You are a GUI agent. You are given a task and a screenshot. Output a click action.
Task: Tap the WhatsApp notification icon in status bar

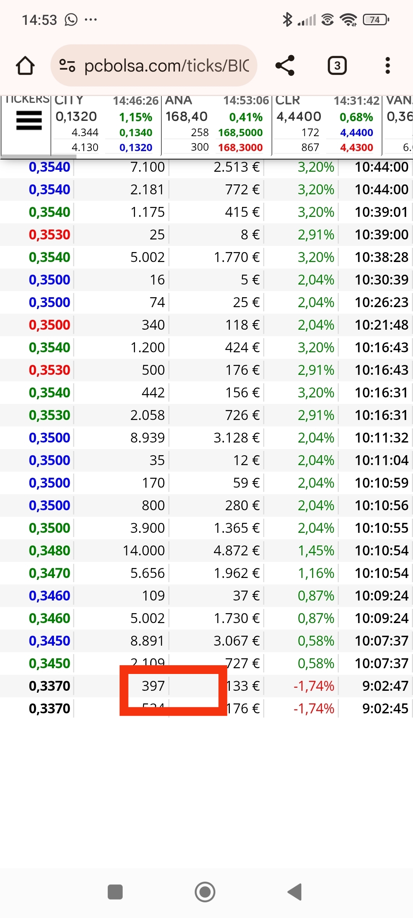71,20
